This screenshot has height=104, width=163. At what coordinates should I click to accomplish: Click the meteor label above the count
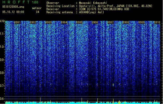click(37, 8)
